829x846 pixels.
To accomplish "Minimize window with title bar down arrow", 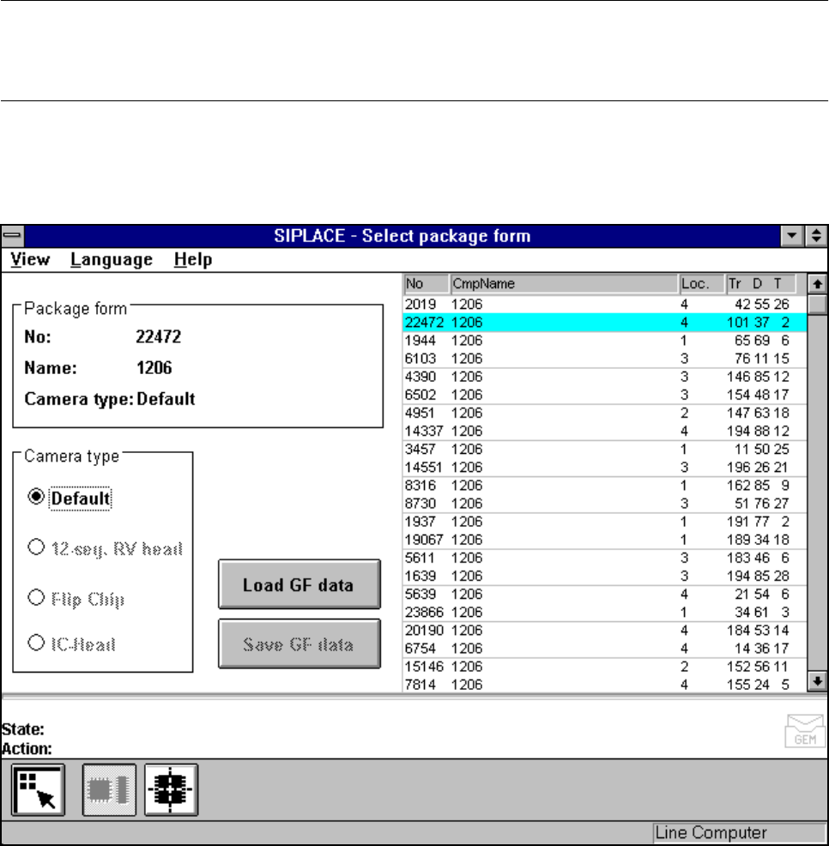I will pos(792,236).
